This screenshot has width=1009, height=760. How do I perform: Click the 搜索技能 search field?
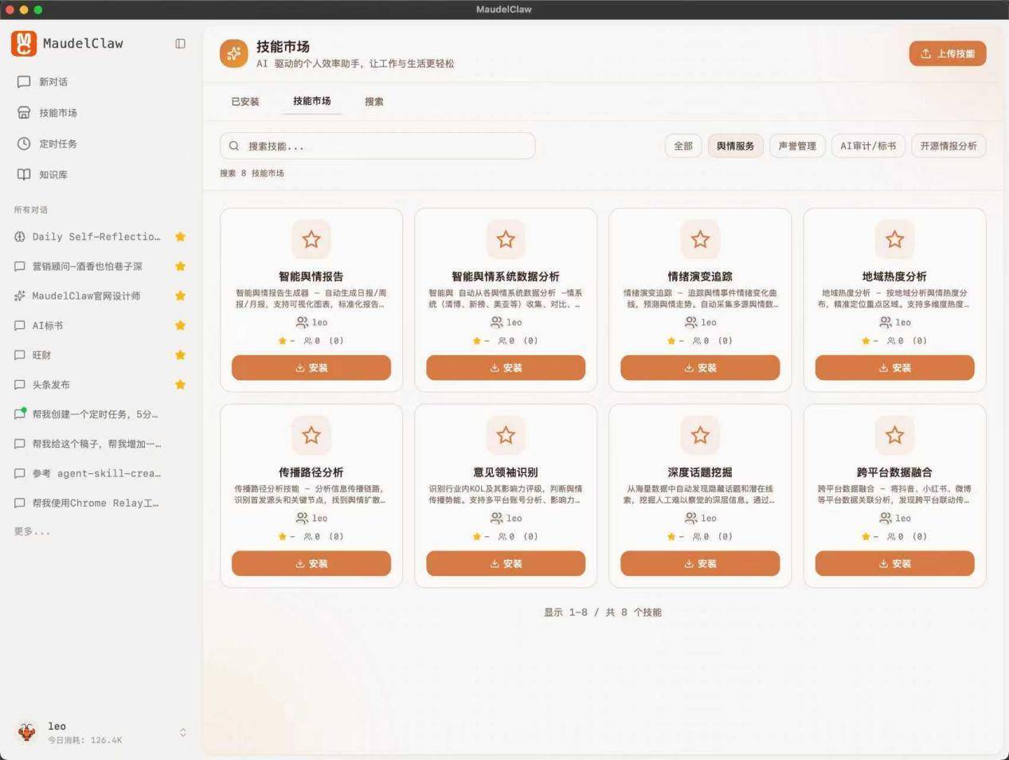click(377, 147)
